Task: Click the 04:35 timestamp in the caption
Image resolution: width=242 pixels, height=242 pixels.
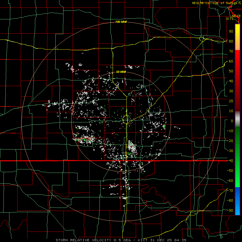Action: click(180, 240)
